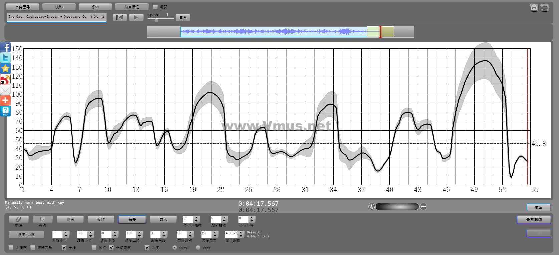The image size is (559, 255).
Task: Click the blue waveform overview strip
Action: pyautogui.click(x=274, y=32)
